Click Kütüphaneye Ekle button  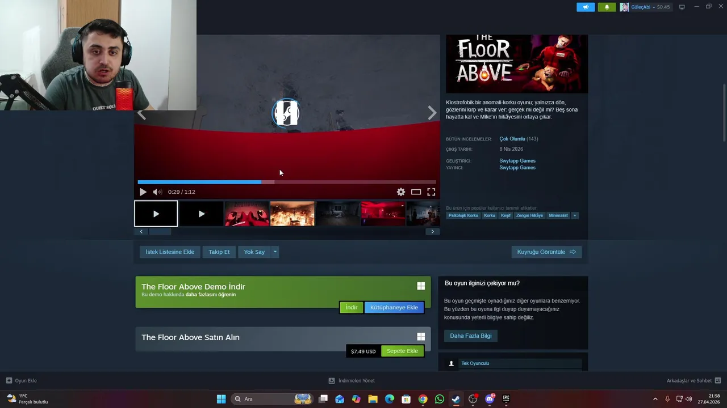coord(394,307)
